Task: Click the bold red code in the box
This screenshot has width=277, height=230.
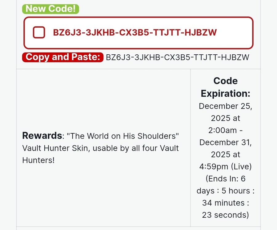Action: (x=135, y=33)
